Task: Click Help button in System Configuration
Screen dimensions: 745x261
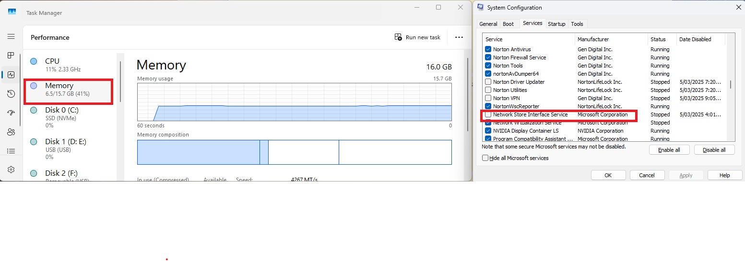Action: tap(725, 175)
